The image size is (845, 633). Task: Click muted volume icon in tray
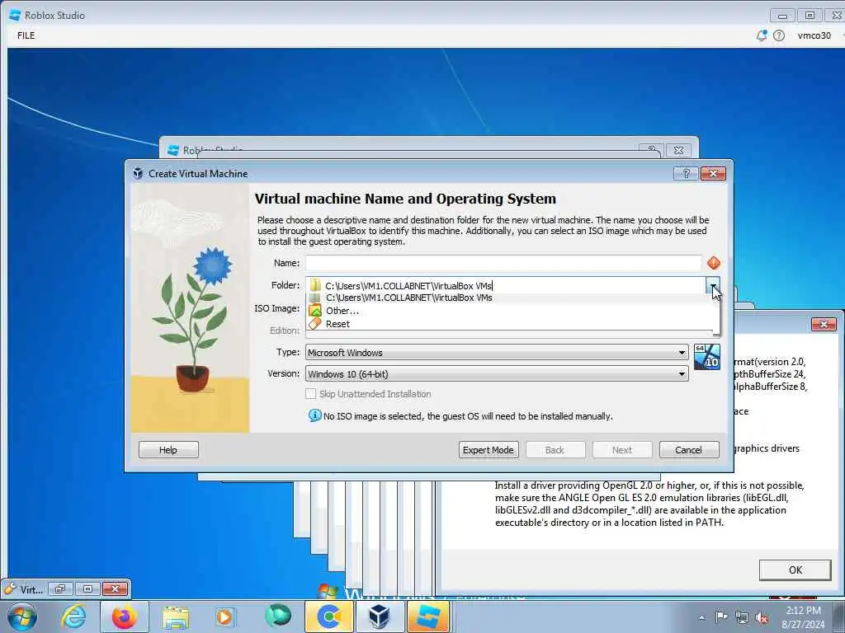[762, 618]
